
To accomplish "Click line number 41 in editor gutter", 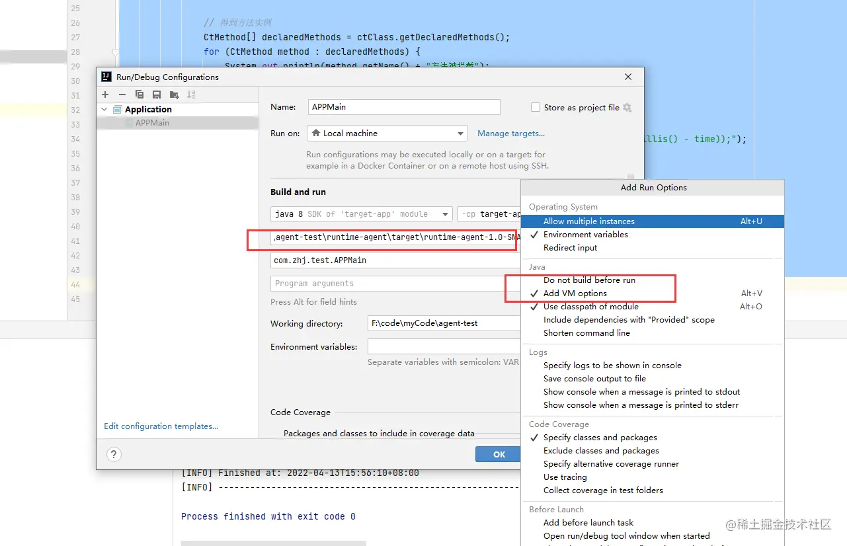I will [x=75, y=241].
